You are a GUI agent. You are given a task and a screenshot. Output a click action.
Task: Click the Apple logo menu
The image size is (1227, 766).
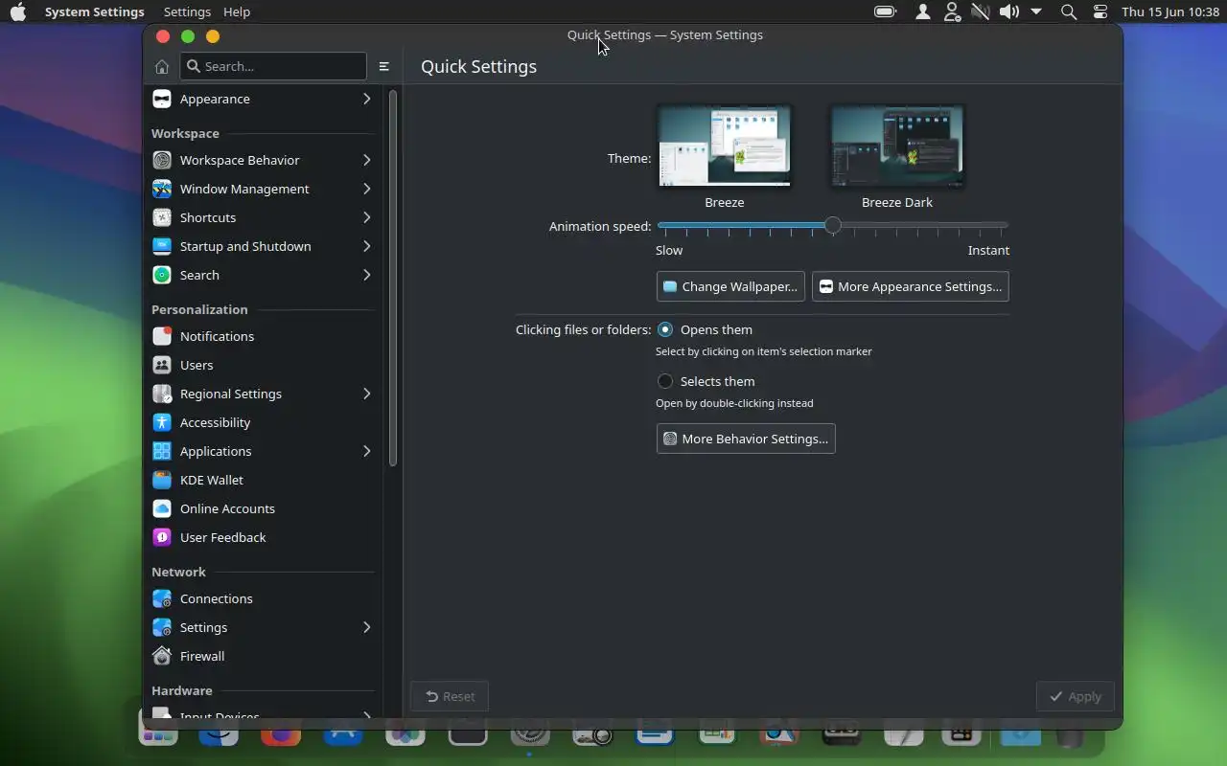[18, 11]
